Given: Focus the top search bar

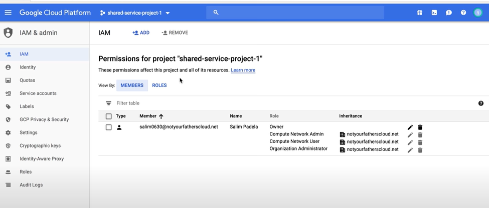Looking at the screenshot, I should pyautogui.click(x=295, y=12).
